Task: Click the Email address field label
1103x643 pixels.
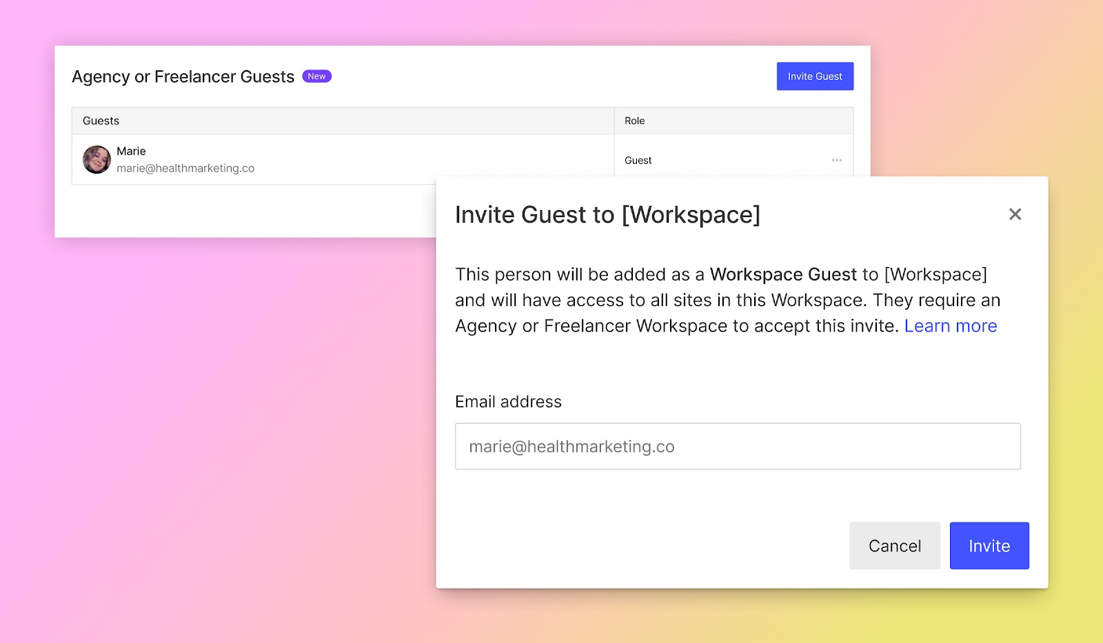Action: point(508,402)
